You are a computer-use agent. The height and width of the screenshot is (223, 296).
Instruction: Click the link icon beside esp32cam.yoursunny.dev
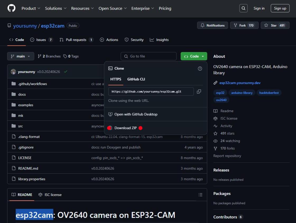click(215, 83)
